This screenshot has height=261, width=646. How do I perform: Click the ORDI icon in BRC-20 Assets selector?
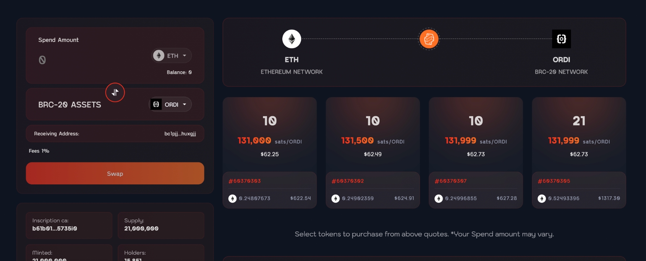(x=156, y=104)
